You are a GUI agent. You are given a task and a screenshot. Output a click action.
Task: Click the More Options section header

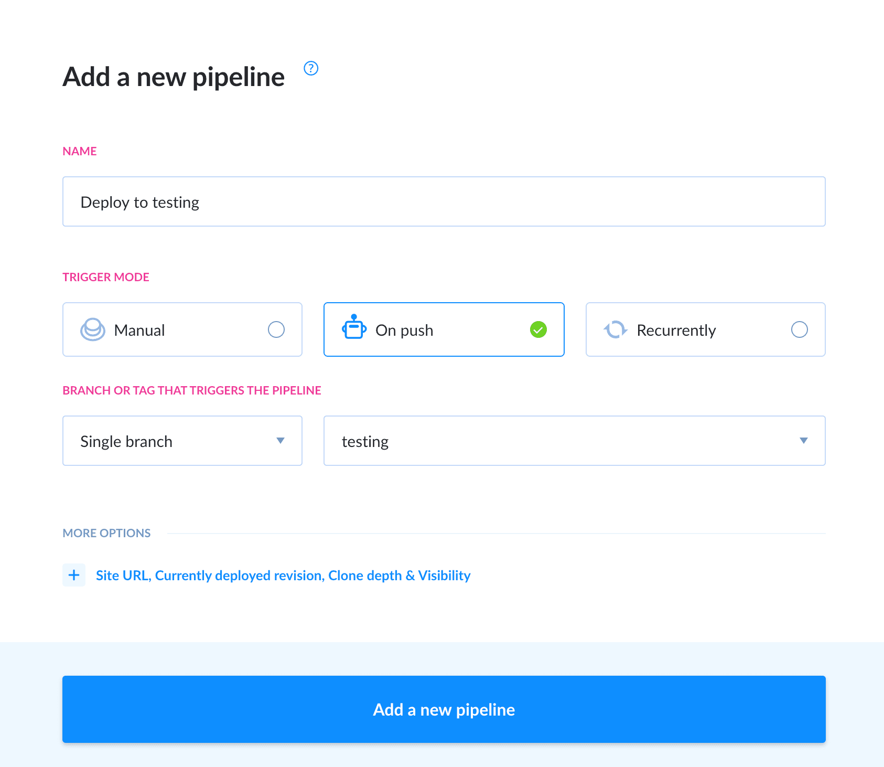(x=106, y=533)
